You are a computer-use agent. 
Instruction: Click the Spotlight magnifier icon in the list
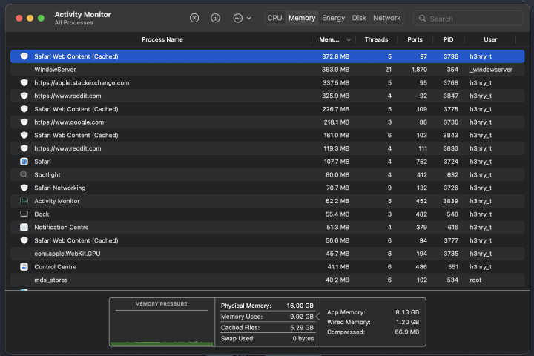point(24,174)
